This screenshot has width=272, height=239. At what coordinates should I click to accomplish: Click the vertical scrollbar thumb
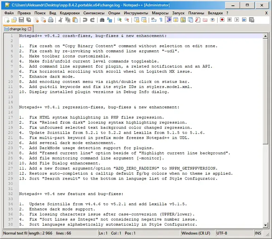coord(265,91)
